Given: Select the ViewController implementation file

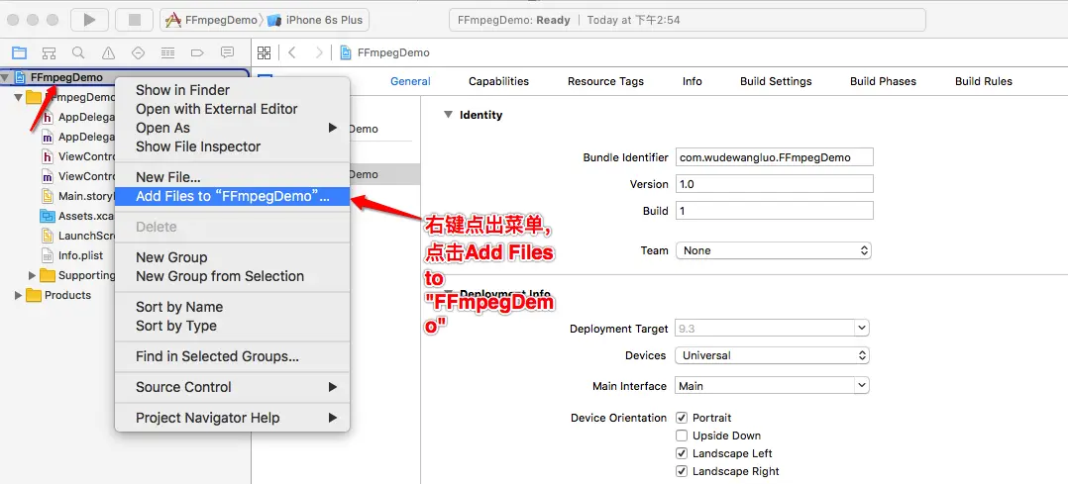Looking at the screenshot, I should click(x=77, y=176).
